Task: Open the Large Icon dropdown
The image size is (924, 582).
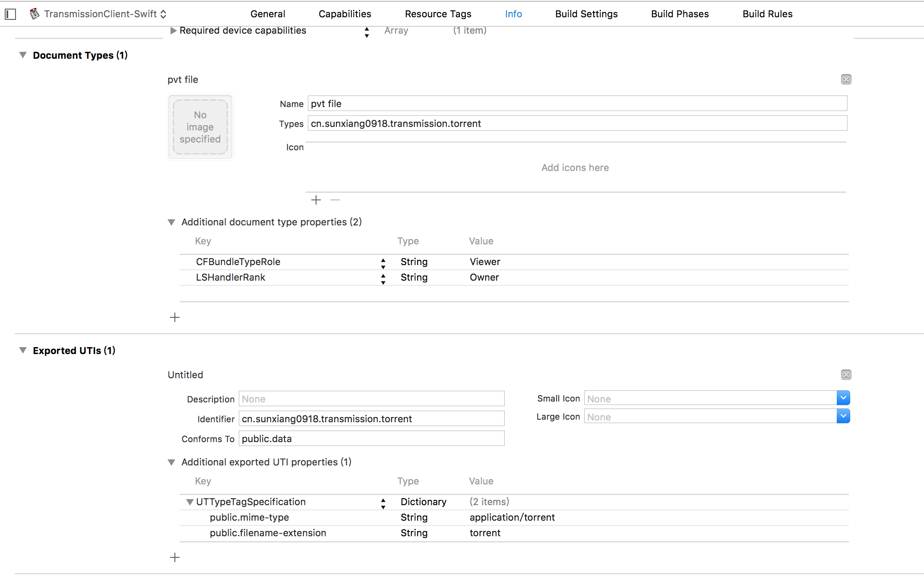Action: click(843, 416)
